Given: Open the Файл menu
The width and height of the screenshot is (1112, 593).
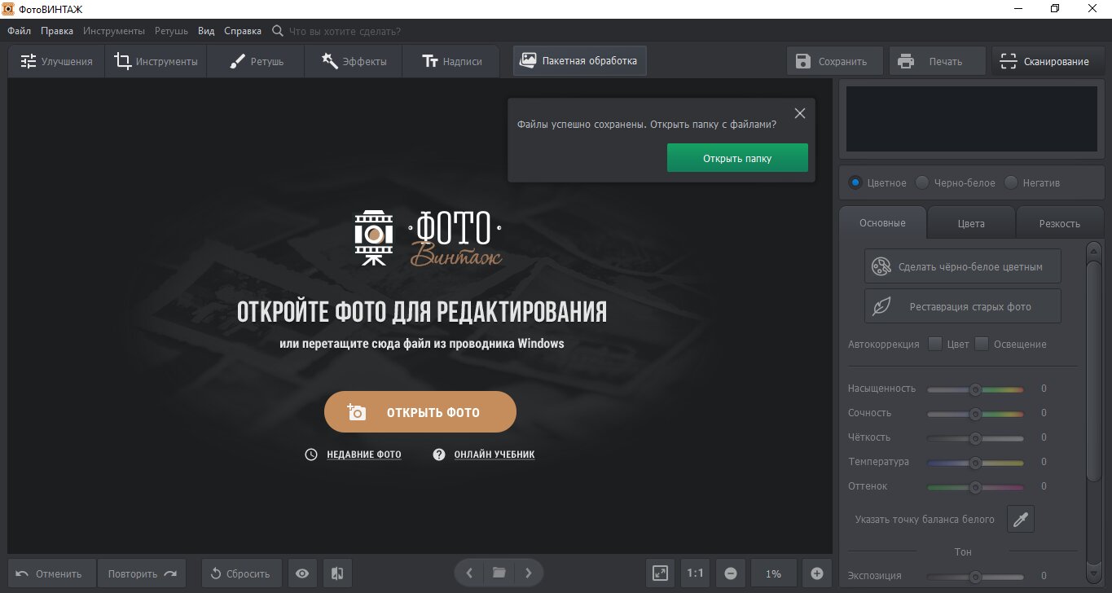Looking at the screenshot, I should 20,31.
